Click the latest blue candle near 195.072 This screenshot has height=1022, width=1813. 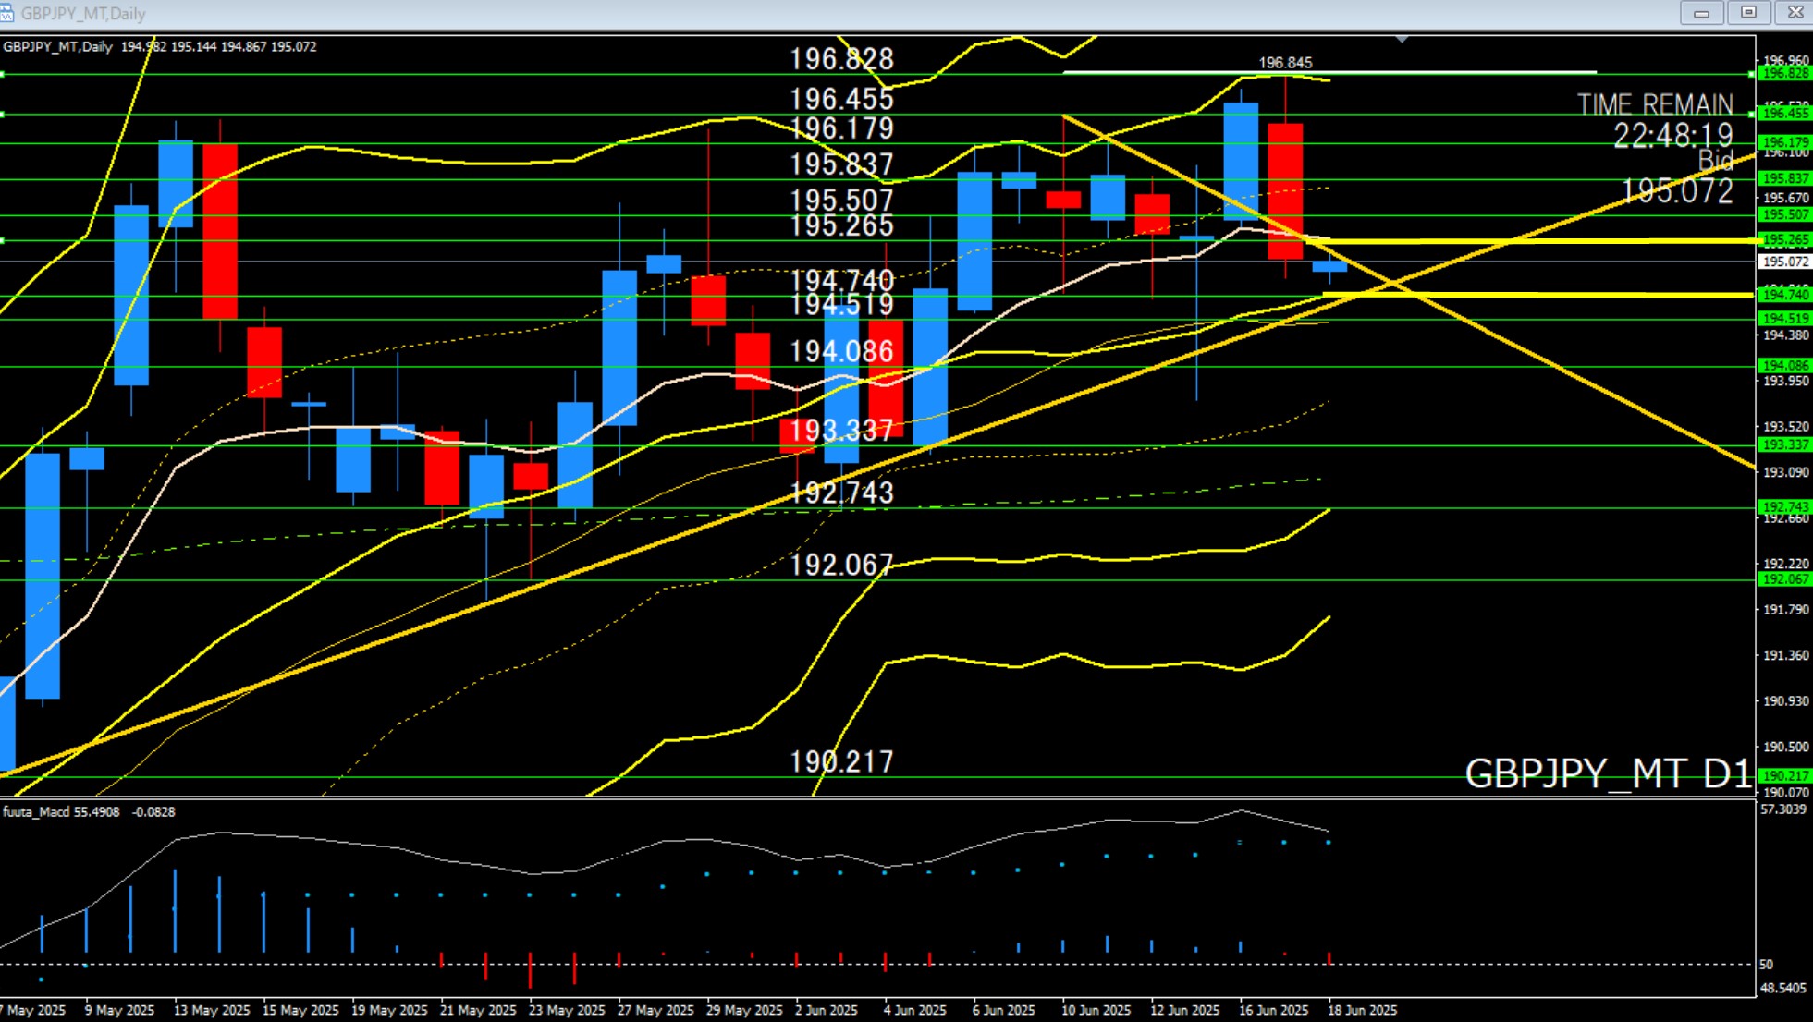click(1329, 266)
